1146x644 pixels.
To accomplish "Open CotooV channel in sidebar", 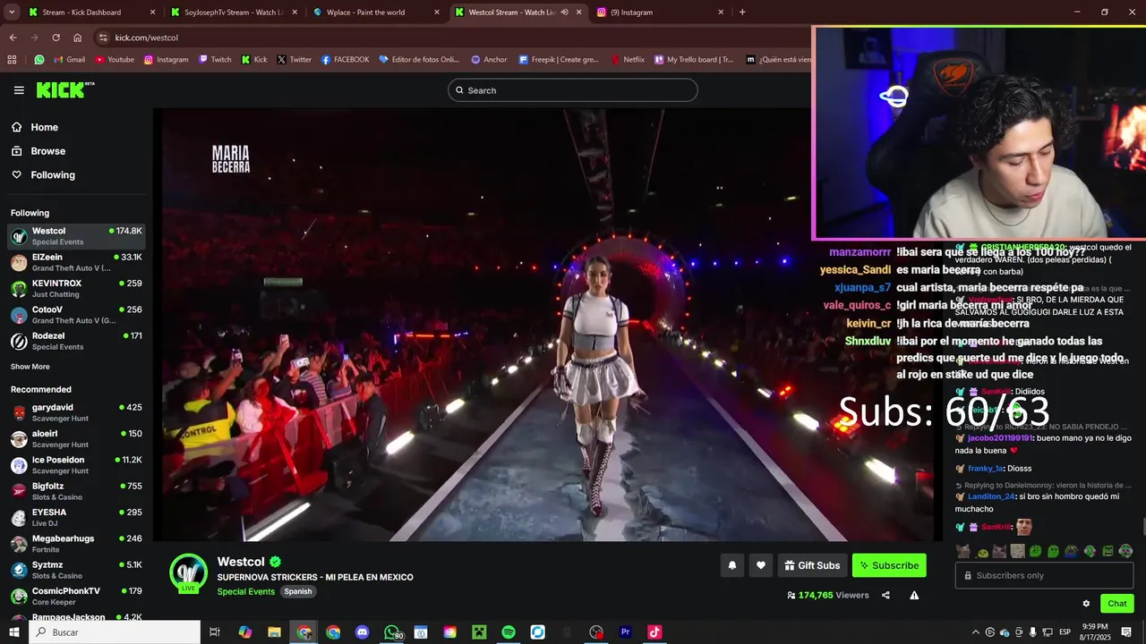I will (x=76, y=315).
